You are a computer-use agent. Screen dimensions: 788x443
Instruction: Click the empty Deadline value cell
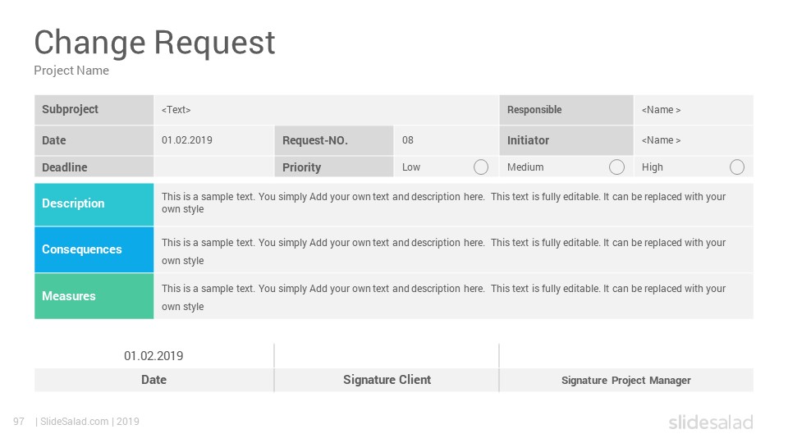pos(214,167)
